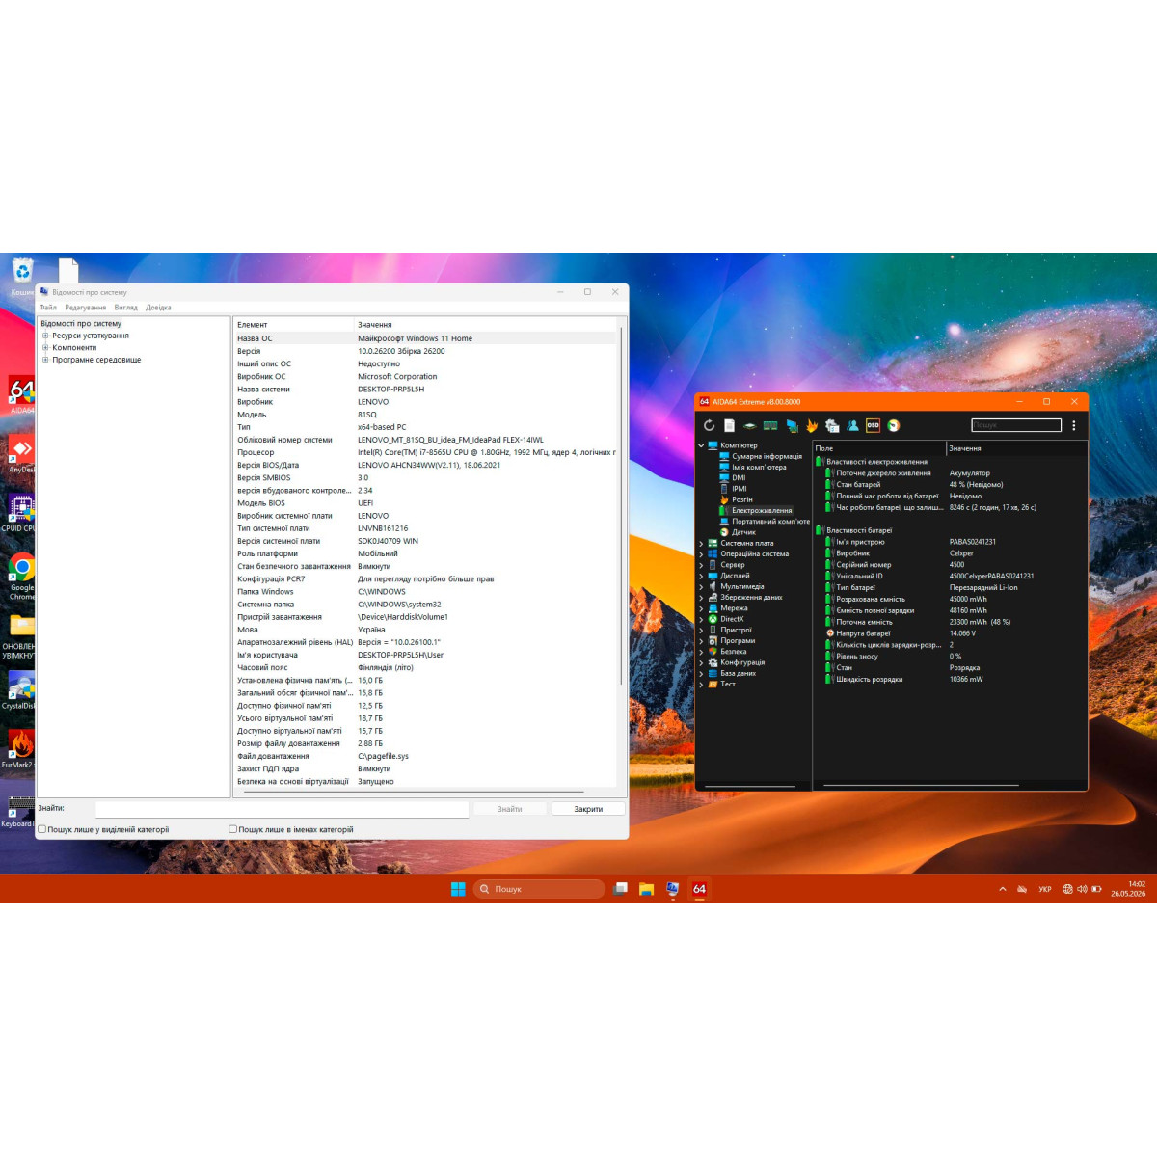Focus the AIDA64 search box
Image resolution: width=1157 pixels, height=1157 pixels.
click(x=1016, y=425)
